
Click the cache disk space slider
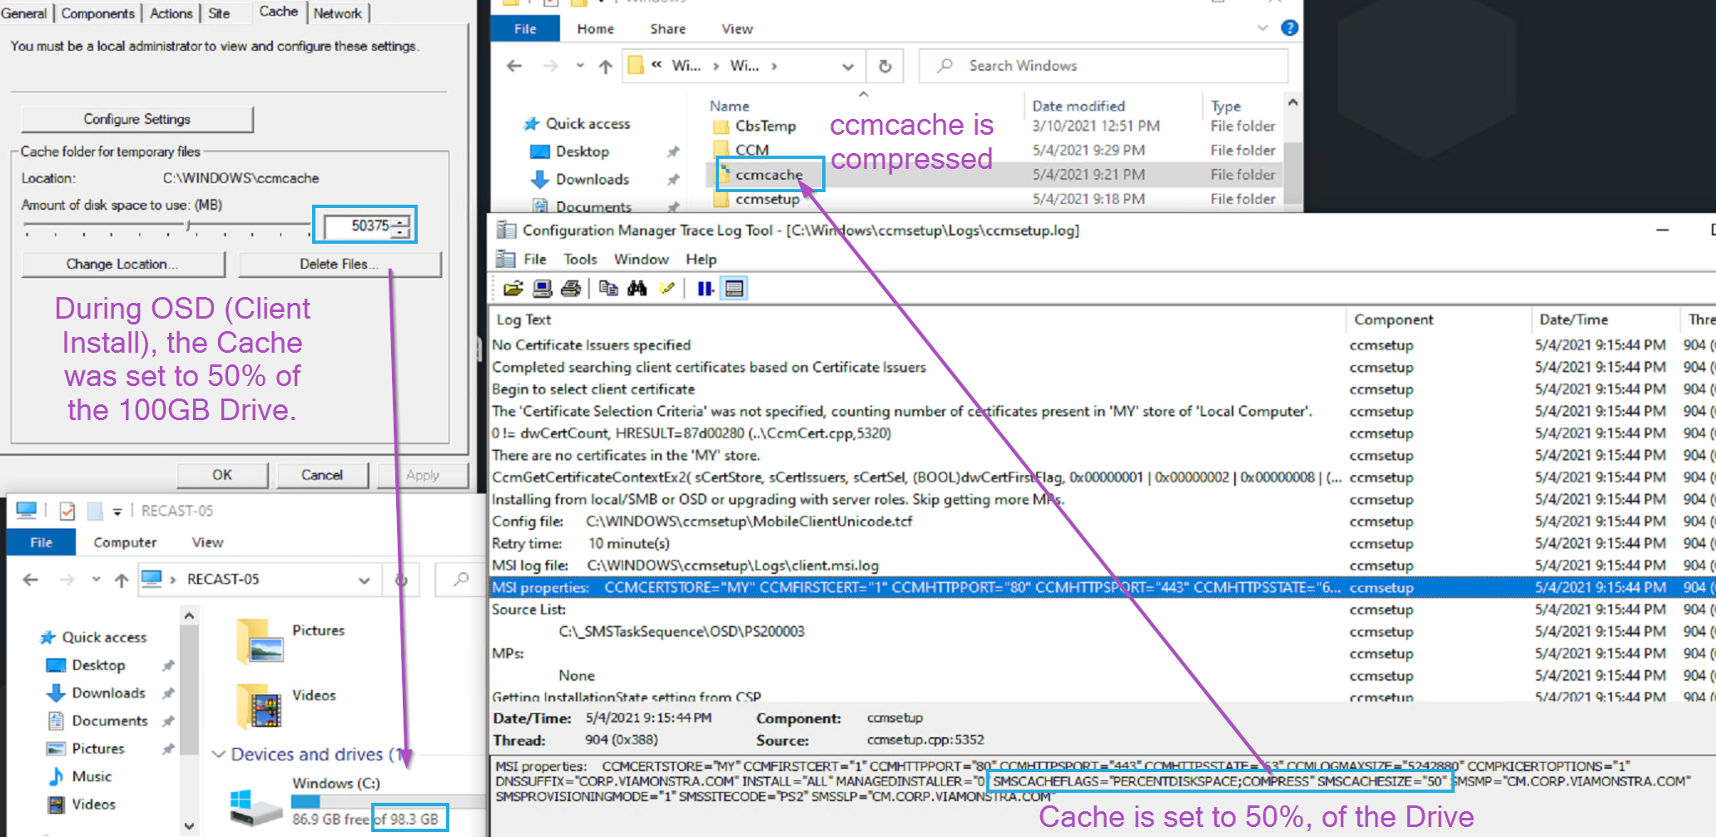point(189,226)
